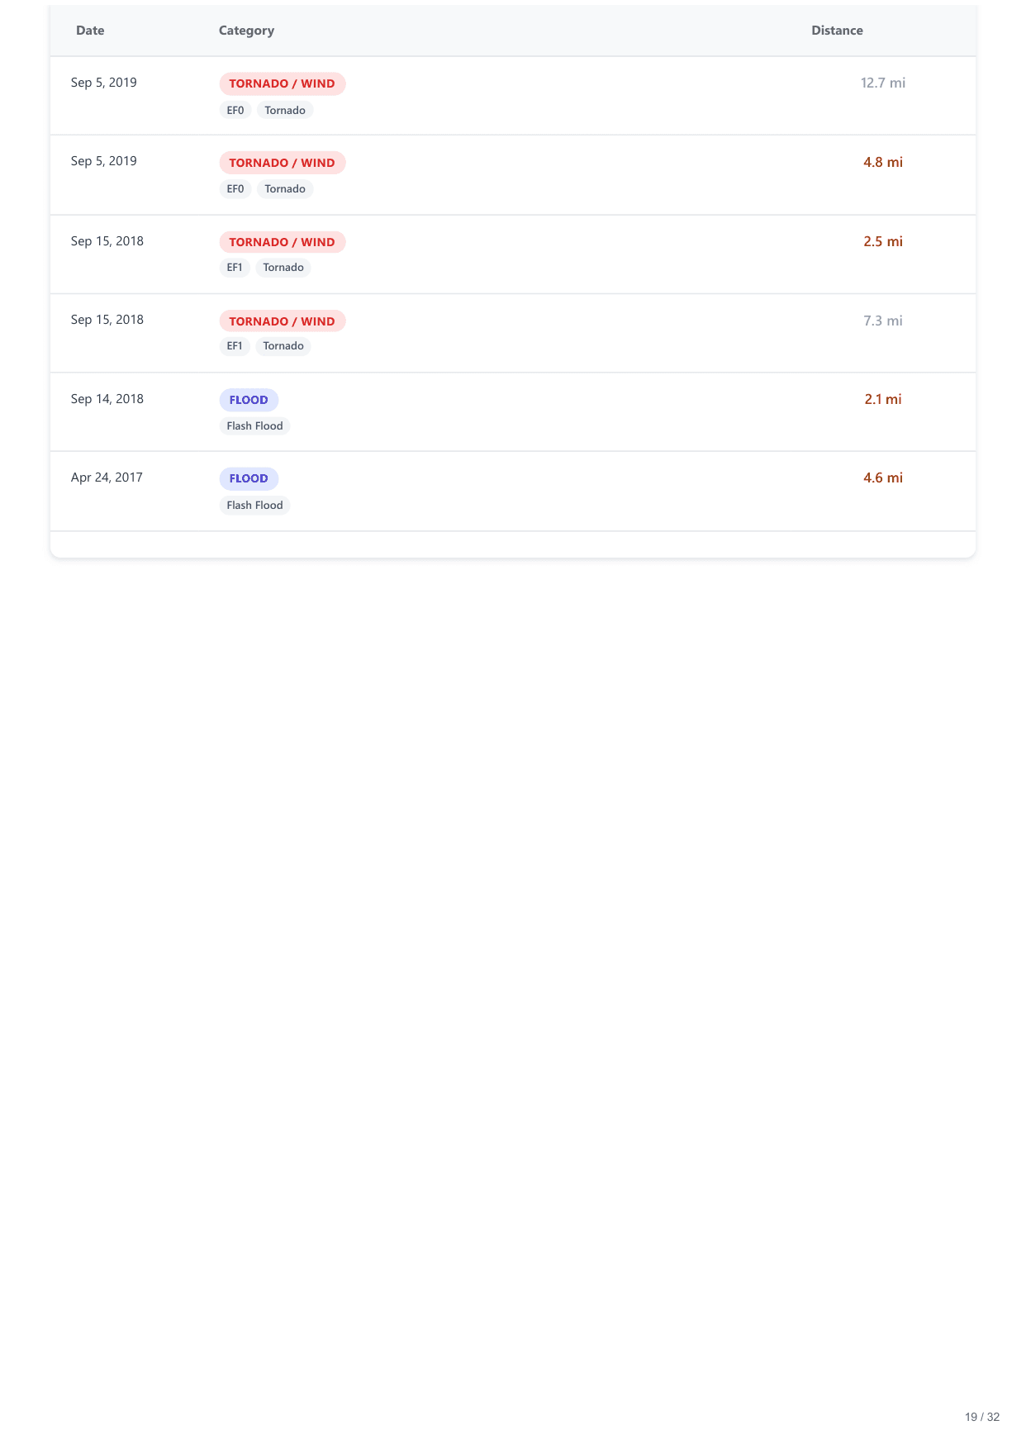Image resolution: width=1026 pixels, height=1449 pixels.
Task: Click the 12.7 mi distance value
Action: [x=882, y=83]
